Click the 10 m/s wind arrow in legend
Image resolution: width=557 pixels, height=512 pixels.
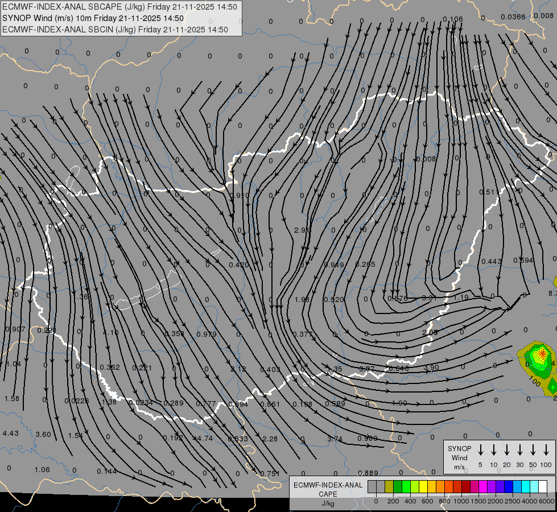(x=493, y=449)
